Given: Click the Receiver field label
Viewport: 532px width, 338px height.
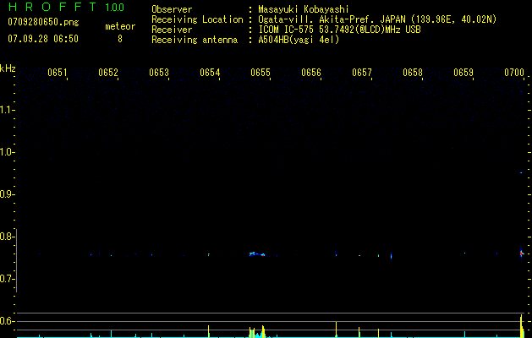Looking at the screenshot, I should point(172,30).
